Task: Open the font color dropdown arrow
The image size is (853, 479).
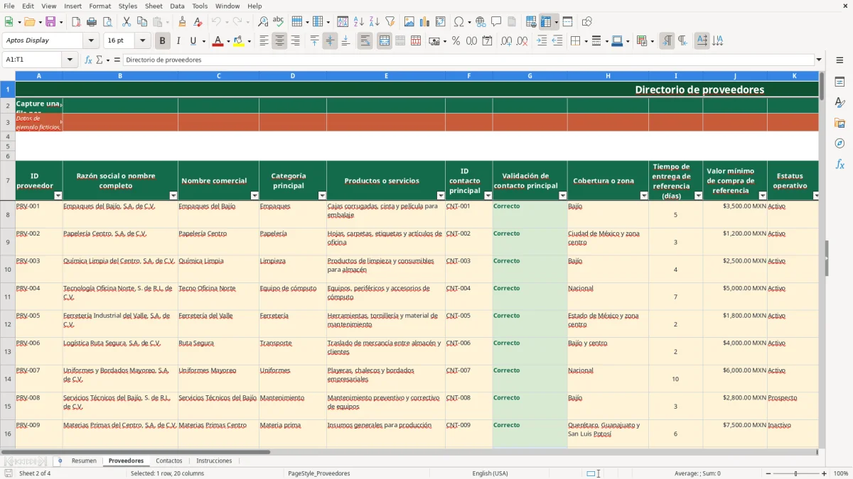Action: pos(227,41)
